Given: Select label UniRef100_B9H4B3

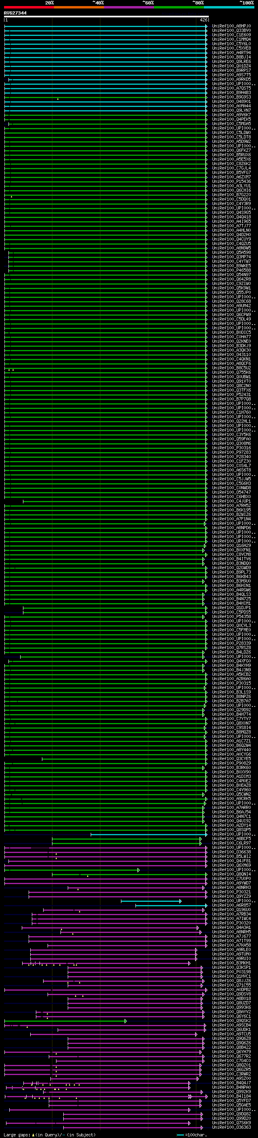Looking at the screenshot, I should (x=231, y=93).
